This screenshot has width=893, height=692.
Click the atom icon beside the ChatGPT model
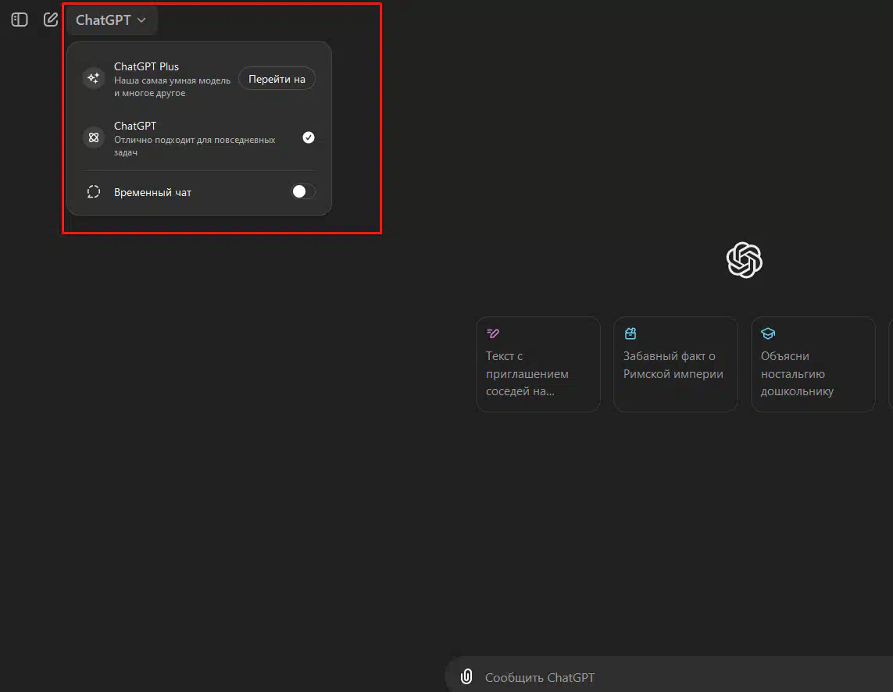point(94,137)
